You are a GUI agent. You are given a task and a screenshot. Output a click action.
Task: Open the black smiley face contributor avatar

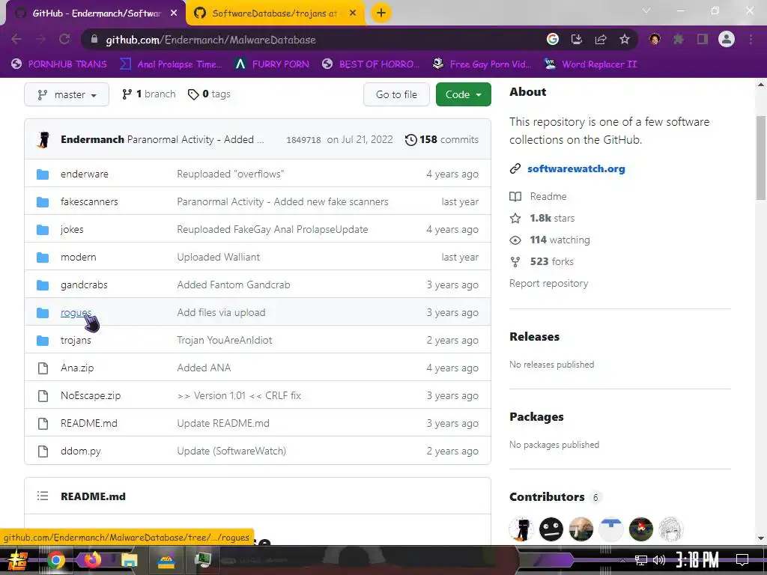point(551,529)
